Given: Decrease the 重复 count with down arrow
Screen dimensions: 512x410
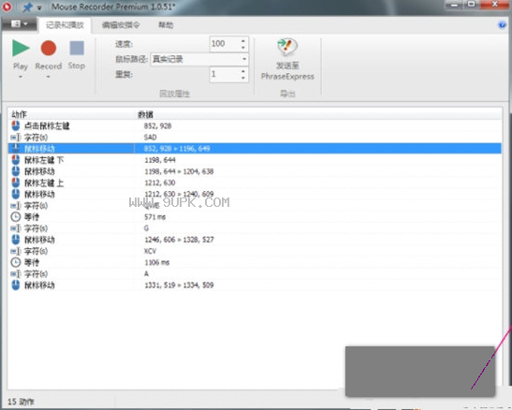Looking at the screenshot, I should (x=243, y=78).
